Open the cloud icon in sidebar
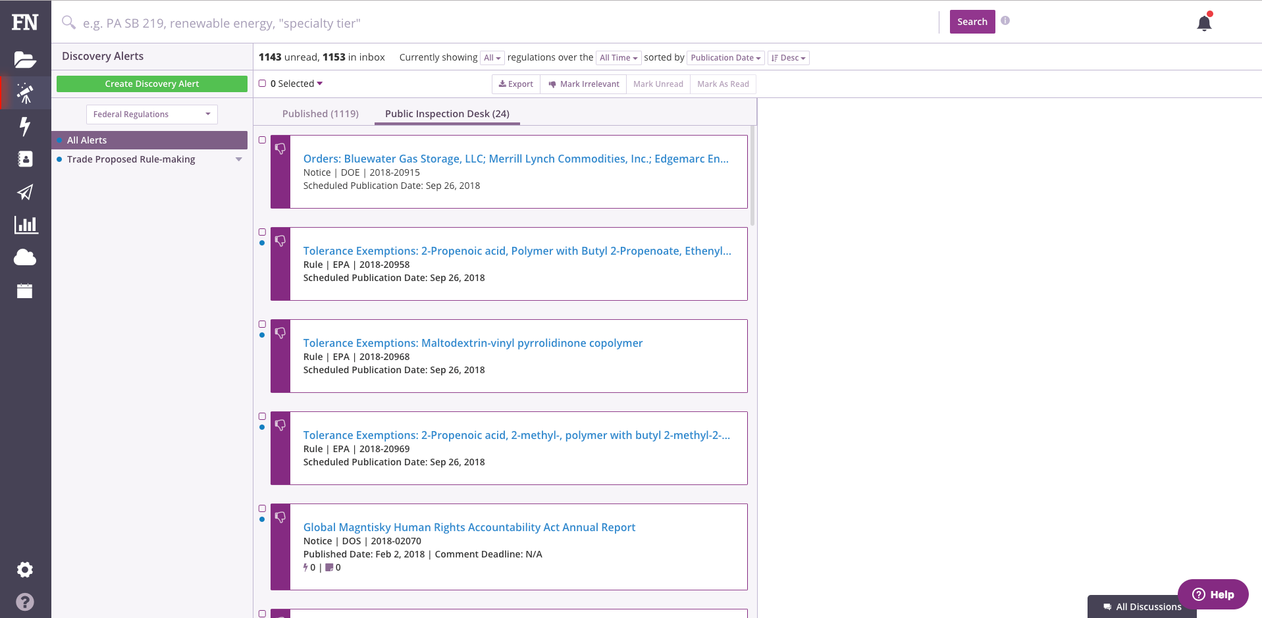The height and width of the screenshot is (618, 1262). (x=25, y=257)
